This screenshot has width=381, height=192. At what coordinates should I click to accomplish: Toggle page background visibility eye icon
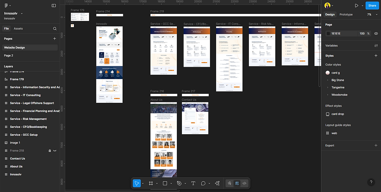click(x=376, y=33)
